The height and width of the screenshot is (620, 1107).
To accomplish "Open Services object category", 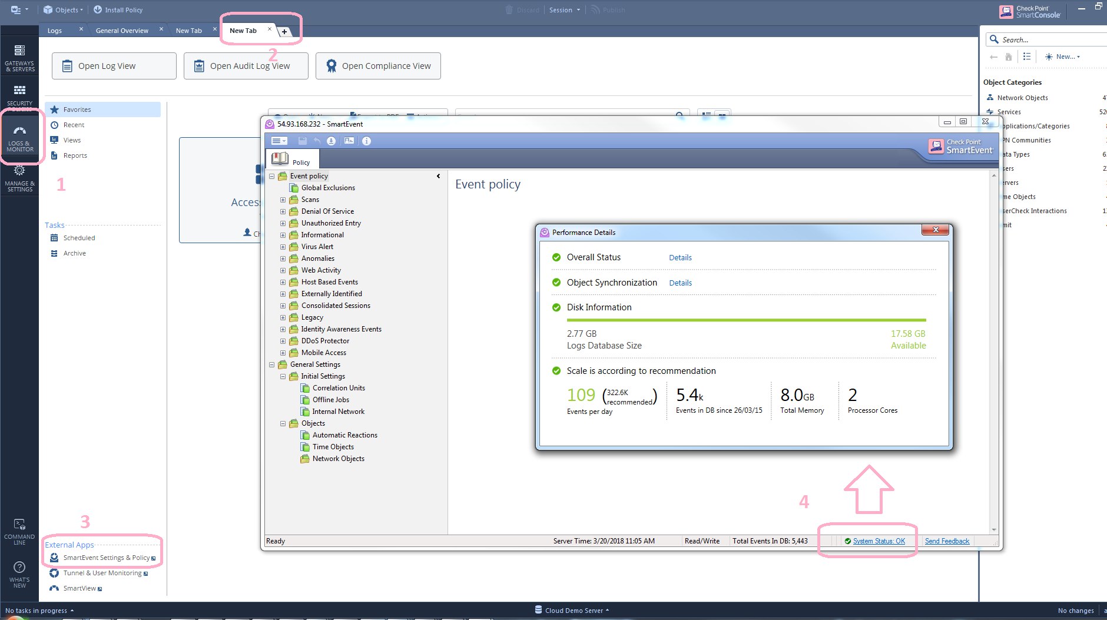I will 1009,112.
